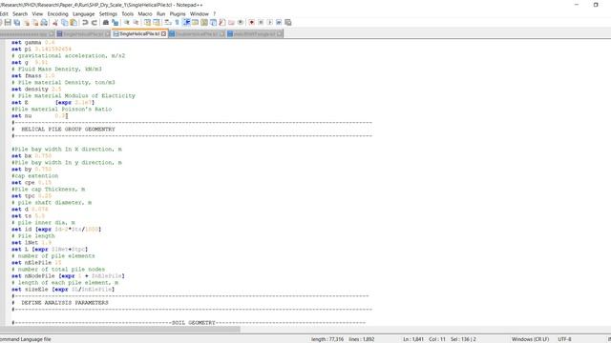The image size is (611, 343).
Task: Click the 'set density' code line
Action: [36, 89]
